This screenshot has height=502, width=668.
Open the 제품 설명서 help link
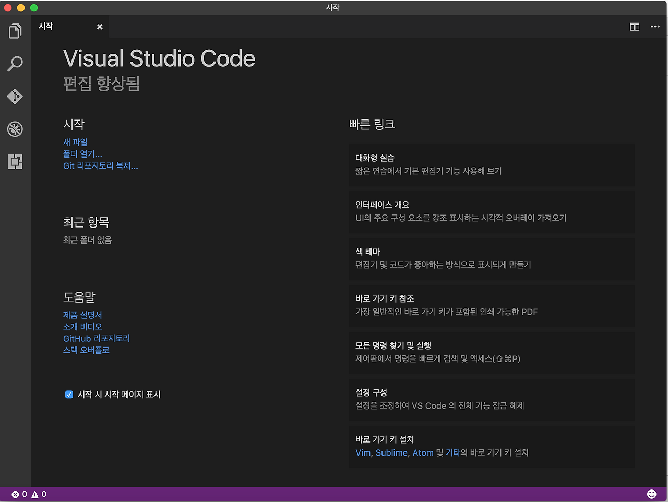(x=82, y=314)
